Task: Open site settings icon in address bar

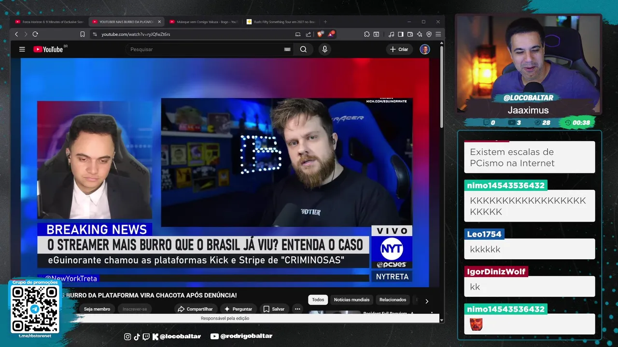Action: [x=95, y=34]
